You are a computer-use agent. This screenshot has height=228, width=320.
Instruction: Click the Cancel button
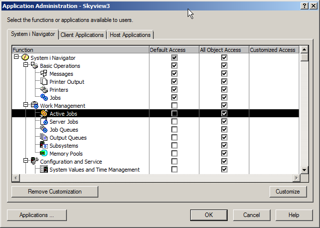tap(252, 215)
